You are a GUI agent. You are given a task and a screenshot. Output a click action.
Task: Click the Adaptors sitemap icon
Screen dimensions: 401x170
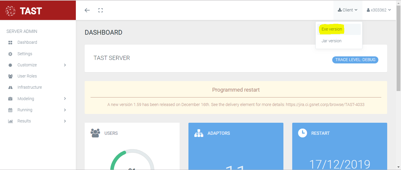coord(199,133)
